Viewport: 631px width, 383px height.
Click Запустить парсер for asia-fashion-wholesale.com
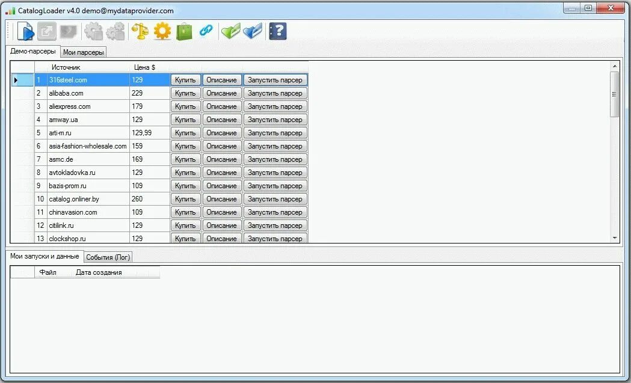point(275,146)
